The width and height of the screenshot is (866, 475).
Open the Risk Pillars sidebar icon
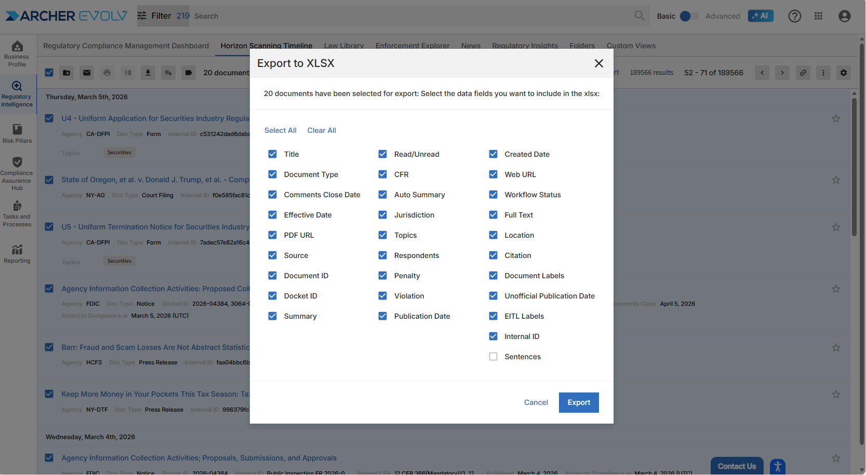click(x=17, y=133)
